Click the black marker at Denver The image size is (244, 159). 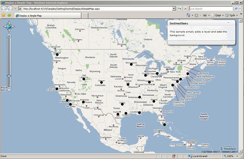[x=101, y=83]
